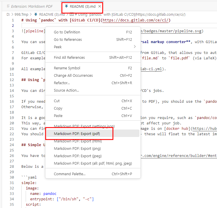Open Command Palette... entry

pyautogui.click(x=93, y=174)
